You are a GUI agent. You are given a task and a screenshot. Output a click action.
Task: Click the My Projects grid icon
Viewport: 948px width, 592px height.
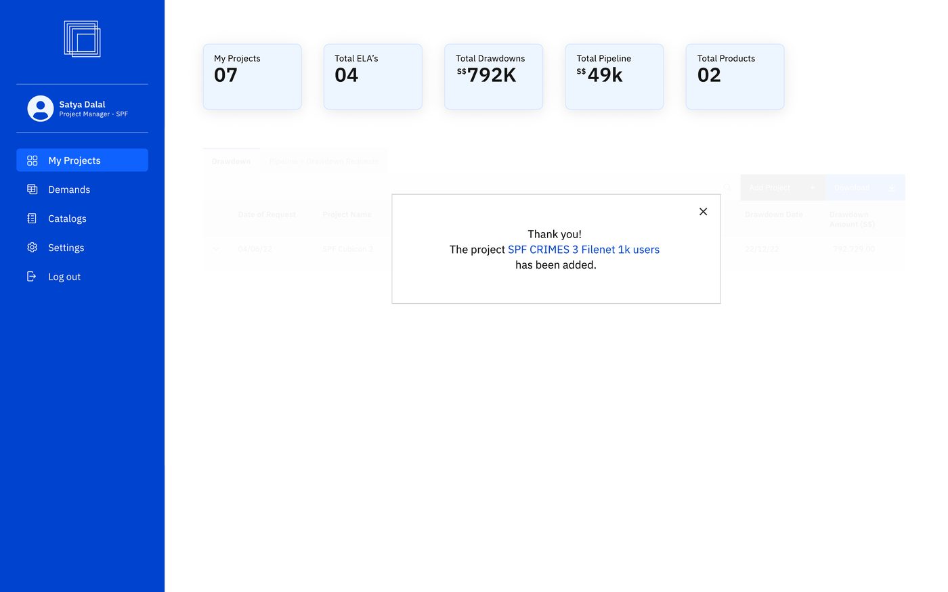(32, 160)
